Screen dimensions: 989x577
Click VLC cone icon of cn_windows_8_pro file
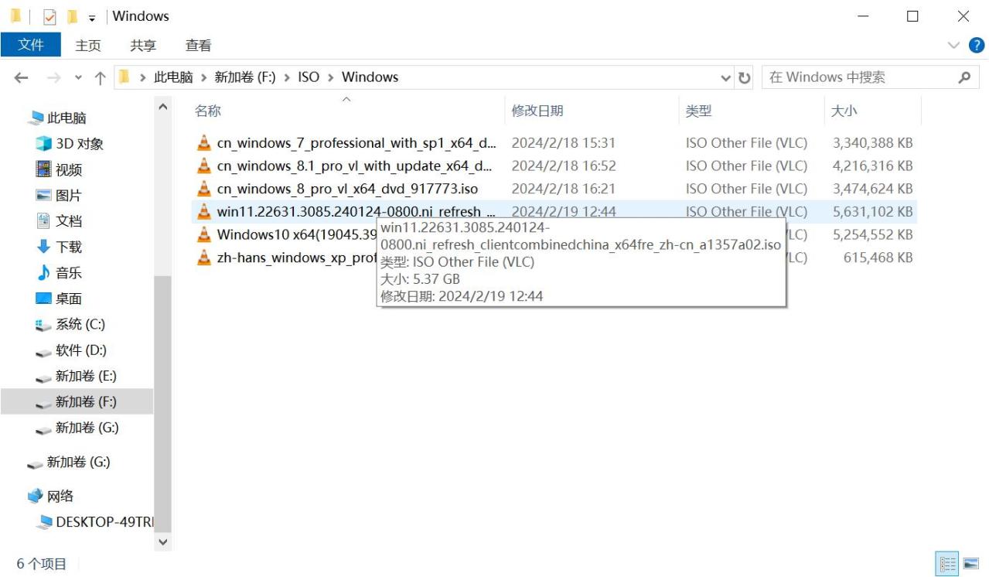pos(203,189)
